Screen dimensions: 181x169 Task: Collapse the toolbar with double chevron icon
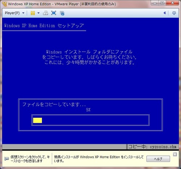coord(165,13)
